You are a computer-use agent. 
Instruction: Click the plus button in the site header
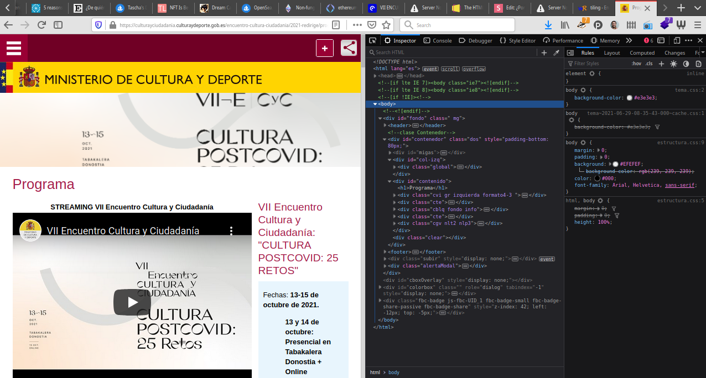(325, 48)
